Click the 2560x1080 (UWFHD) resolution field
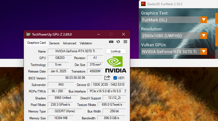This screenshot has width=218, height=121. pyautogui.click(x=171, y=36)
